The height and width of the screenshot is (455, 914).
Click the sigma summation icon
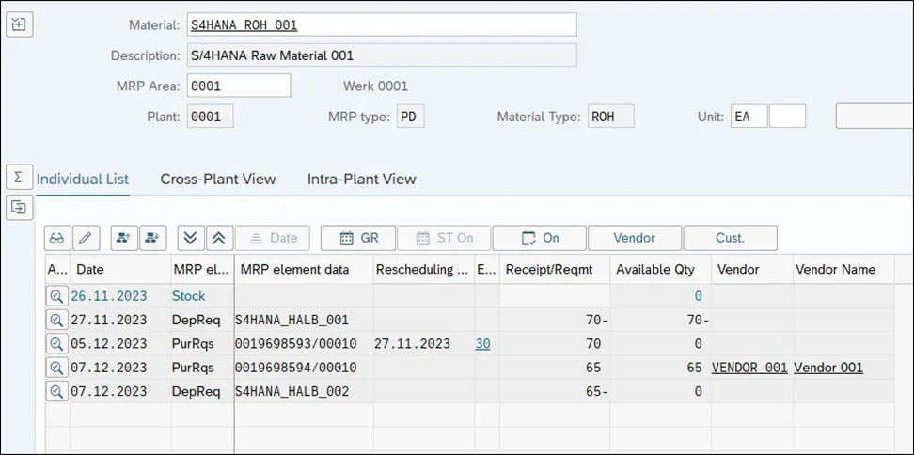[18, 177]
